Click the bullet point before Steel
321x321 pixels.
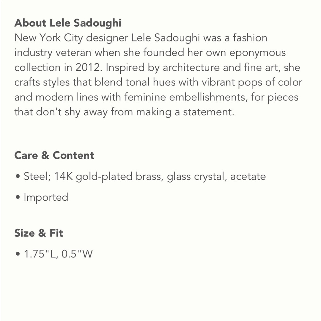click(18, 176)
